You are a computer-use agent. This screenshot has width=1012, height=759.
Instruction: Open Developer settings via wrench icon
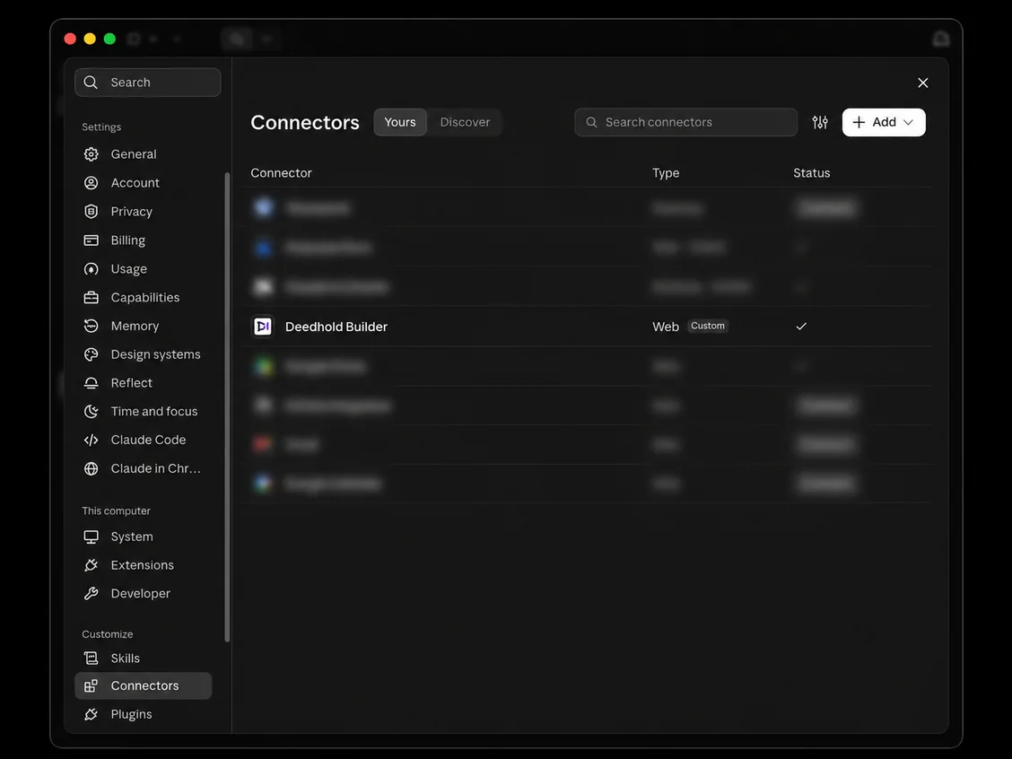(x=91, y=594)
